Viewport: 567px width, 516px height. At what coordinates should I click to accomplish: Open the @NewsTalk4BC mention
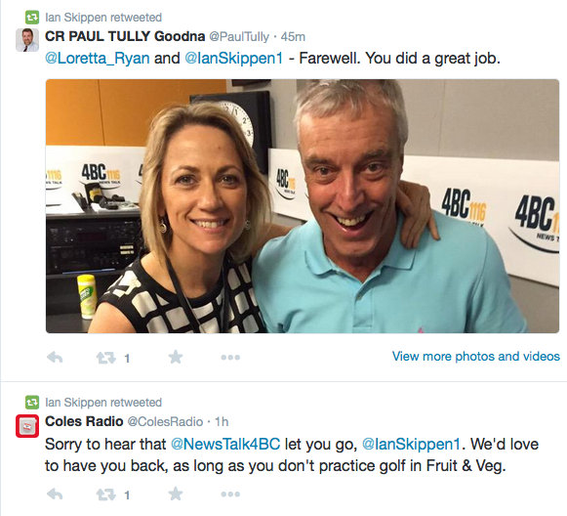[x=225, y=445]
